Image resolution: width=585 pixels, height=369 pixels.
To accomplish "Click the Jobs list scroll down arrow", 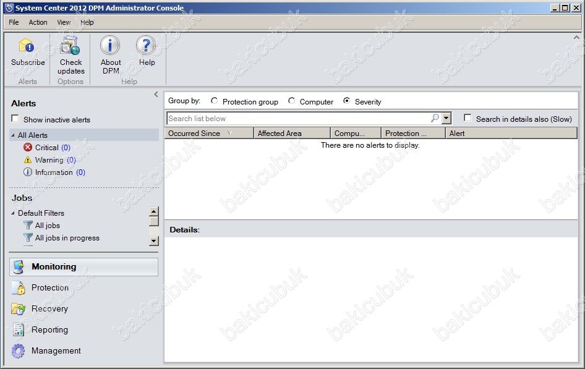I will tap(154, 241).
